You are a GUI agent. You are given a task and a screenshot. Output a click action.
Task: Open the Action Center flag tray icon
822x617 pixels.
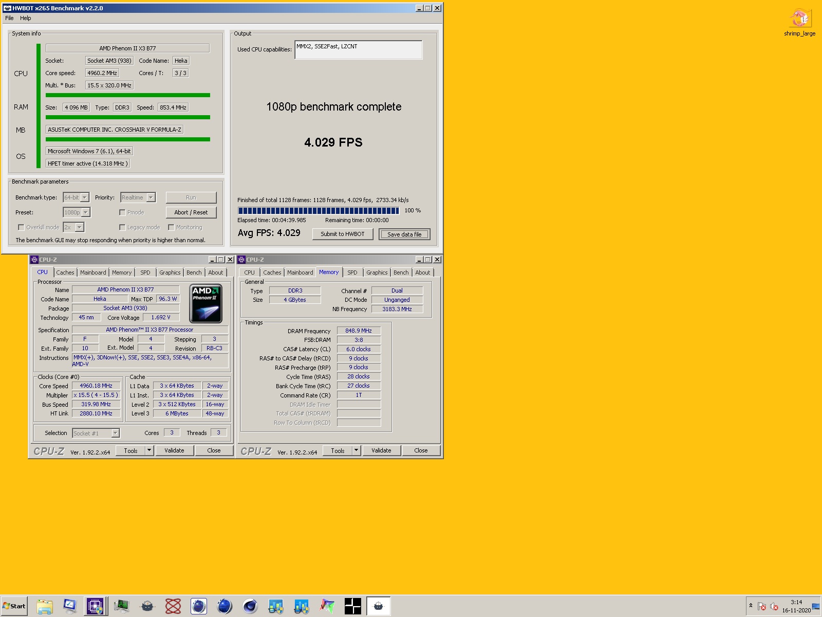(x=762, y=607)
